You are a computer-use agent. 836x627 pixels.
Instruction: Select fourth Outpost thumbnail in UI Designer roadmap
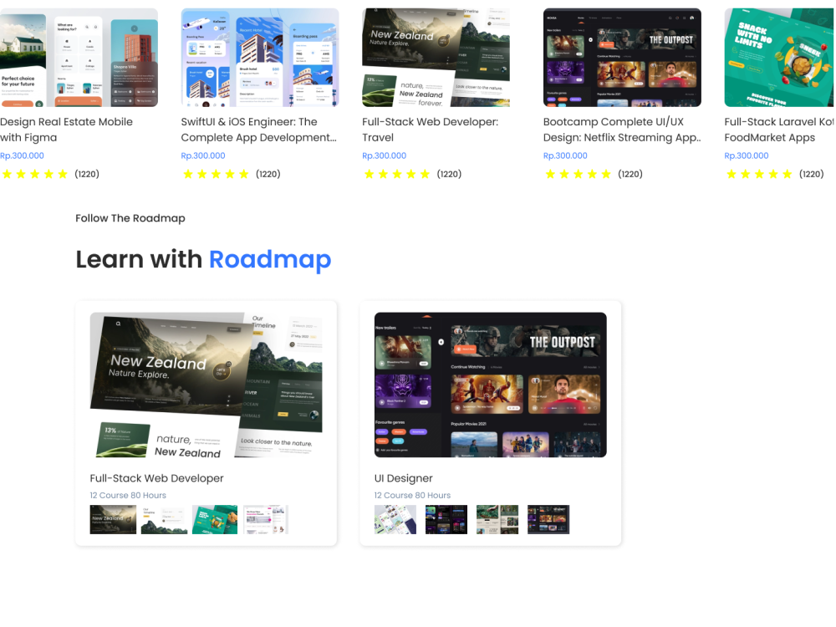tap(548, 519)
